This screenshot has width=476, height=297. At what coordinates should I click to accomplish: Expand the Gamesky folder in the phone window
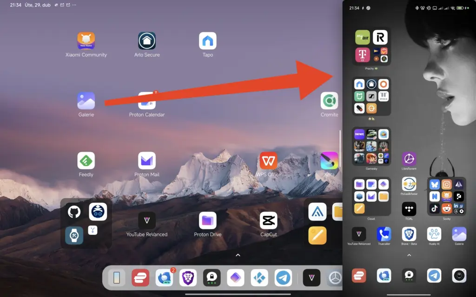tap(371, 147)
